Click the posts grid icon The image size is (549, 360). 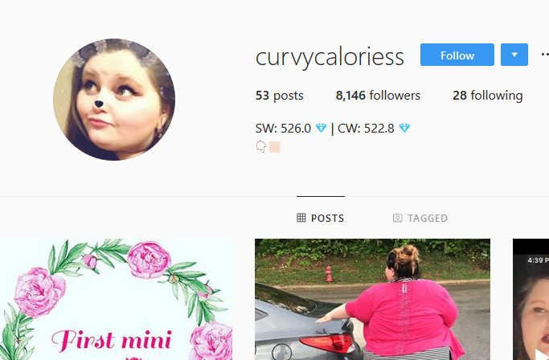pos(301,218)
